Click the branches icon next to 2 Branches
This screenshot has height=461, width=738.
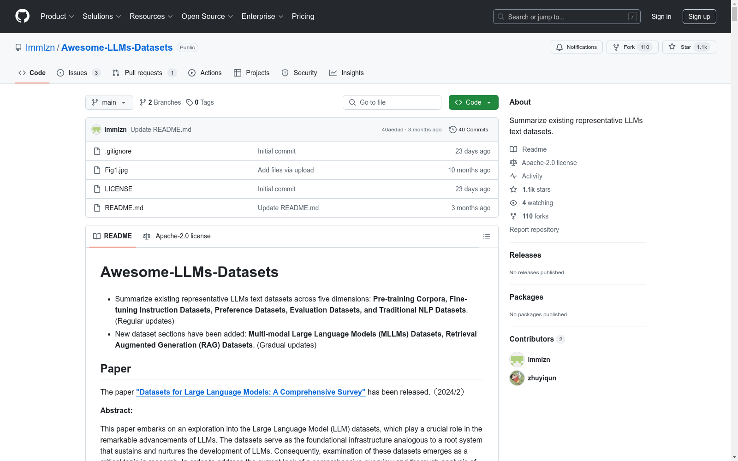tap(143, 102)
